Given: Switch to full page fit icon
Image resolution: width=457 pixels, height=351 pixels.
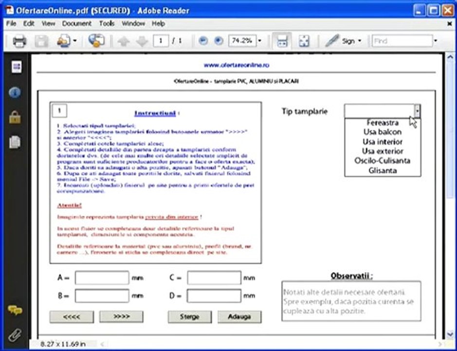Looking at the screenshot, I should (304, 41).
